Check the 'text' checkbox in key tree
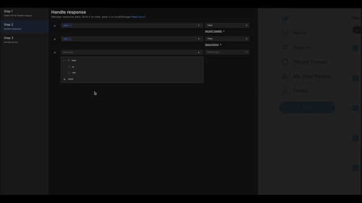This screenshot has height=203, width=362. [x=69, y=73]
